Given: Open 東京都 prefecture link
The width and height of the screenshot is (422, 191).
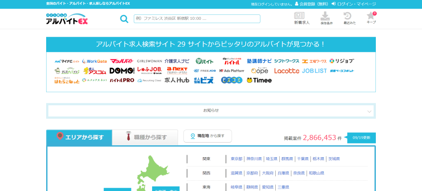Looking at the screenshot, I should click(237, 159).
